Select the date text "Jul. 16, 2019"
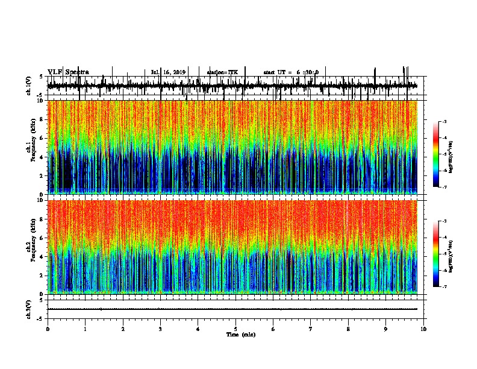This screenshot has width=477, height=369. 168,72
